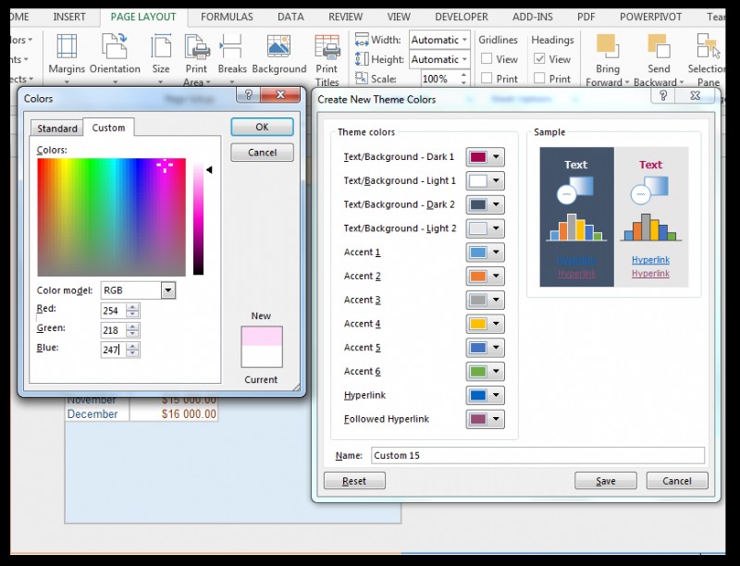Open the Color model dropdown
The image size is (740, 566).
(166, 290)
